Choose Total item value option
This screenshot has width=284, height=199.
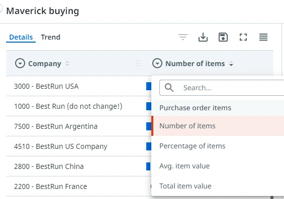point(218,186)
